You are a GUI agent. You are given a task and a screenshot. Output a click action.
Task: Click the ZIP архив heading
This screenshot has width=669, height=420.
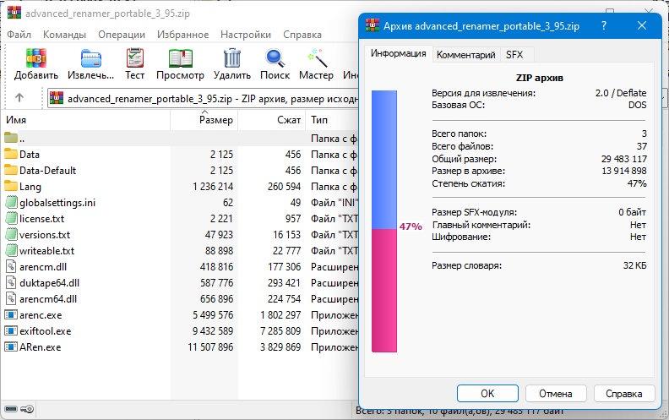coord(539,78)
